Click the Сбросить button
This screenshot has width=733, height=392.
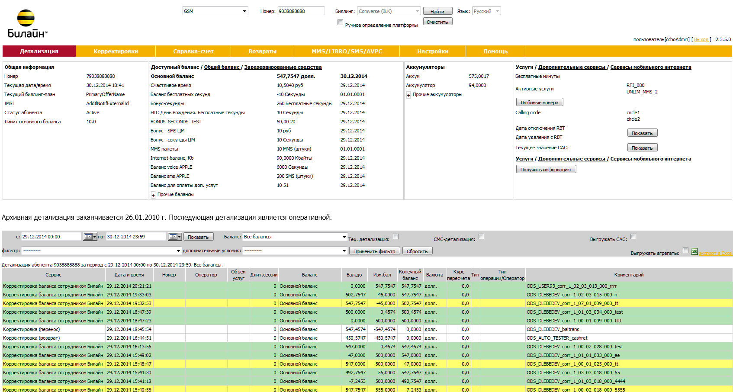(417, 251)
